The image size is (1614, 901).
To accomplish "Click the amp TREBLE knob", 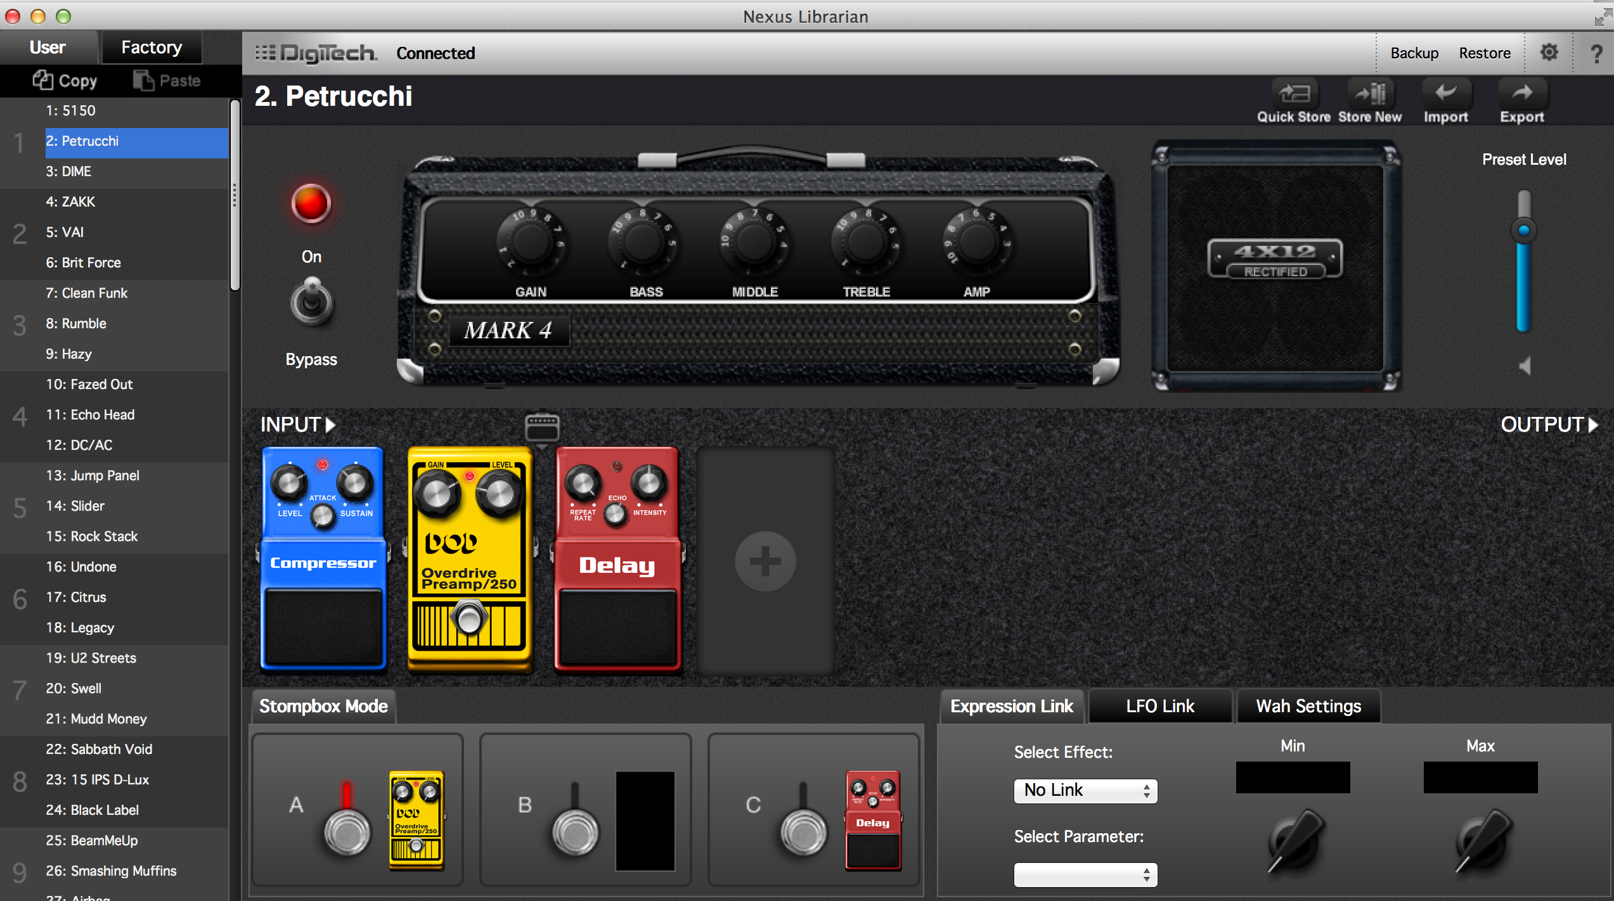I will (x=866, y=241).
